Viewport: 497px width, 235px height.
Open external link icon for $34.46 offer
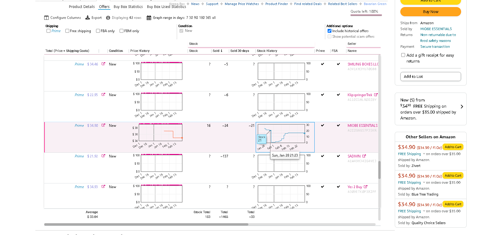pyautogui.click(x=103, y=64)
